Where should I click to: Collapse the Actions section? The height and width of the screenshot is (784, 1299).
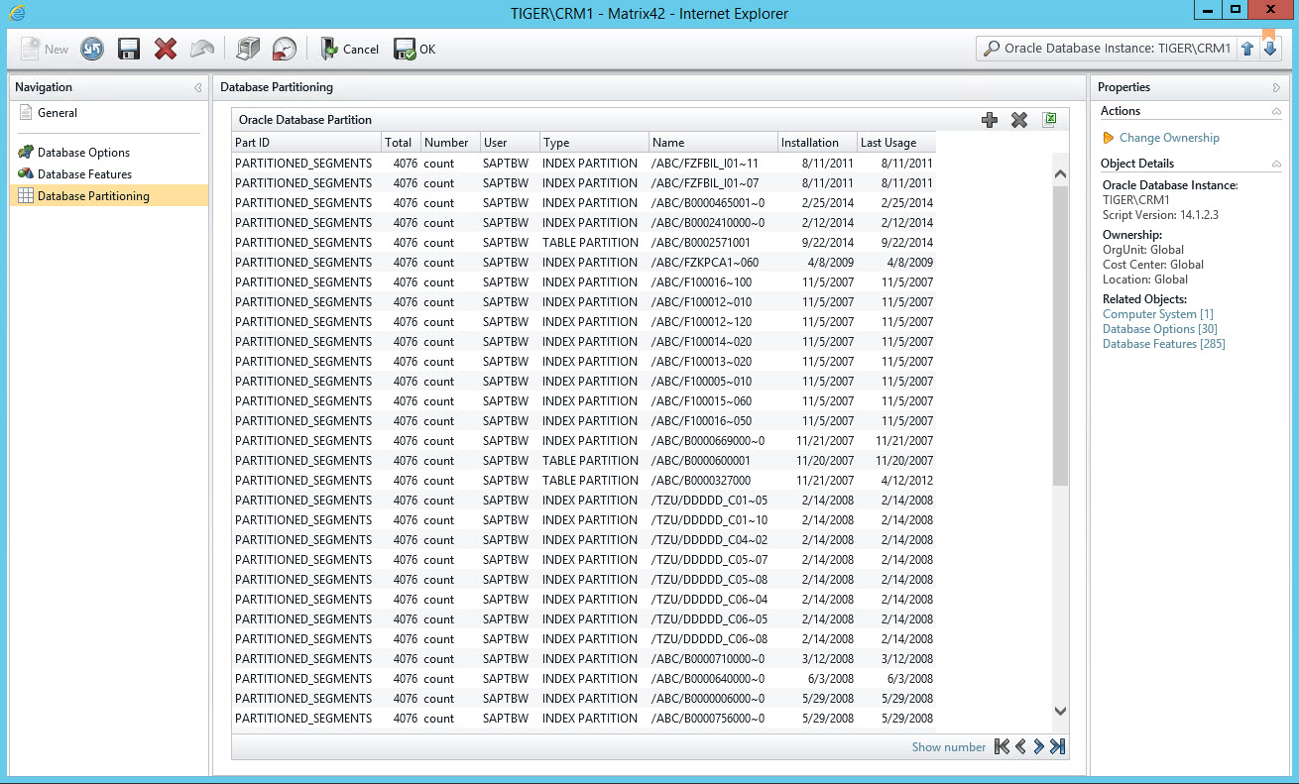[1276, 112]
